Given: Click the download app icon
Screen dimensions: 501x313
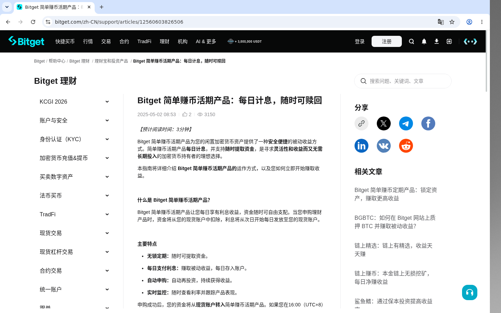Looking at the screenshot, I should (437, 41).
